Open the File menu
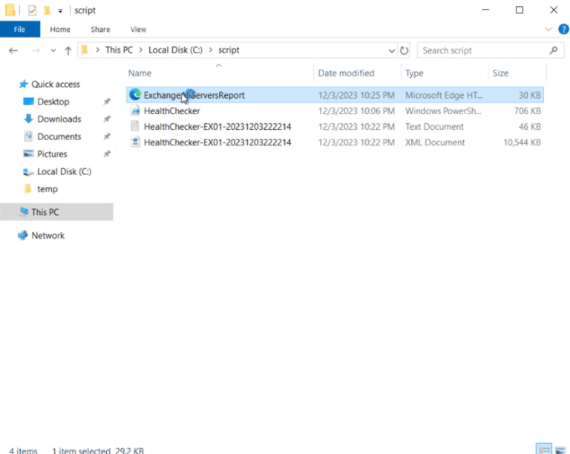570x454 pixels. click(19, 30)
